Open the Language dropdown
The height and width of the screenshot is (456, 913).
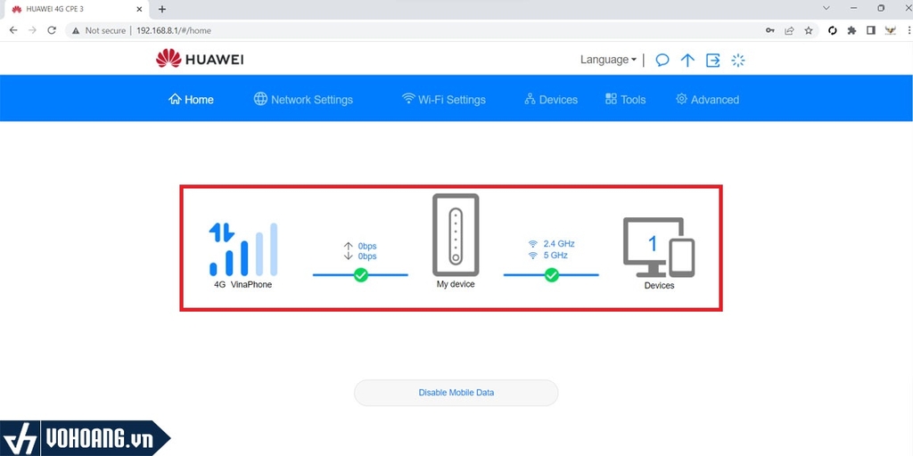(608, 60)
